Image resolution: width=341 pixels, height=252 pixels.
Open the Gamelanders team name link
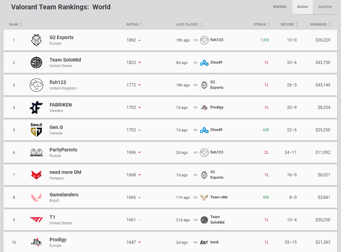tap(64, 195)
